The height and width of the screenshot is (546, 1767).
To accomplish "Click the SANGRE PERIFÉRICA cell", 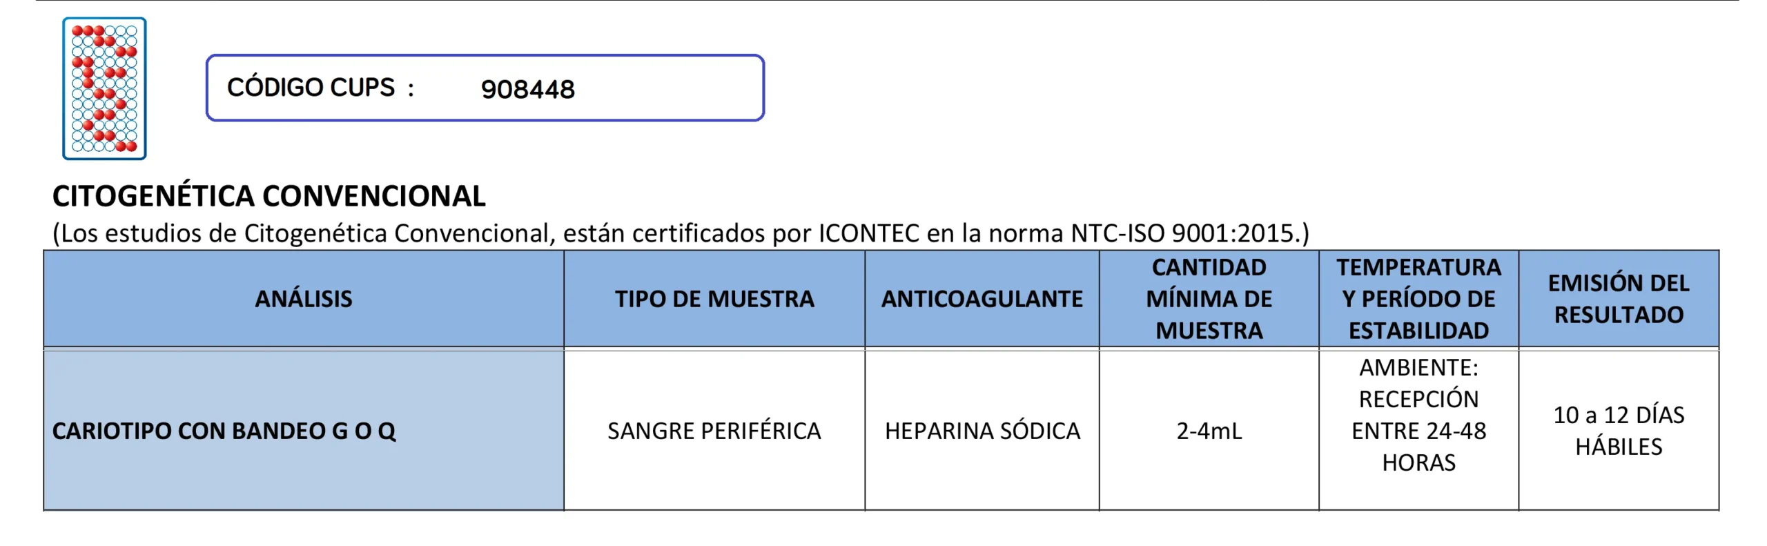I will point(714,431).
